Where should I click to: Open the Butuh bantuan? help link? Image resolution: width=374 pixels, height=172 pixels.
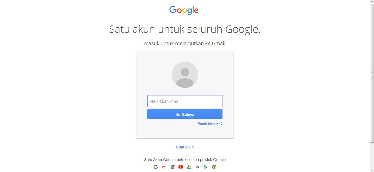pos(210,124)
